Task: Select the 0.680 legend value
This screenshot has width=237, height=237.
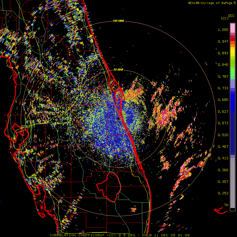Action: [x=223, y=100]
